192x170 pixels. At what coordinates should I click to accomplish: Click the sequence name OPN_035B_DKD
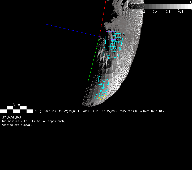pos(11,117)
